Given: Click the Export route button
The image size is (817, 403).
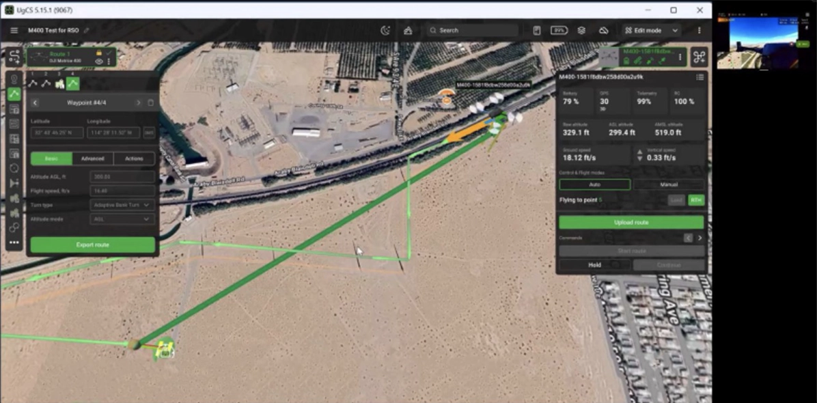Looking at the screenshot, I should point(93,245).
